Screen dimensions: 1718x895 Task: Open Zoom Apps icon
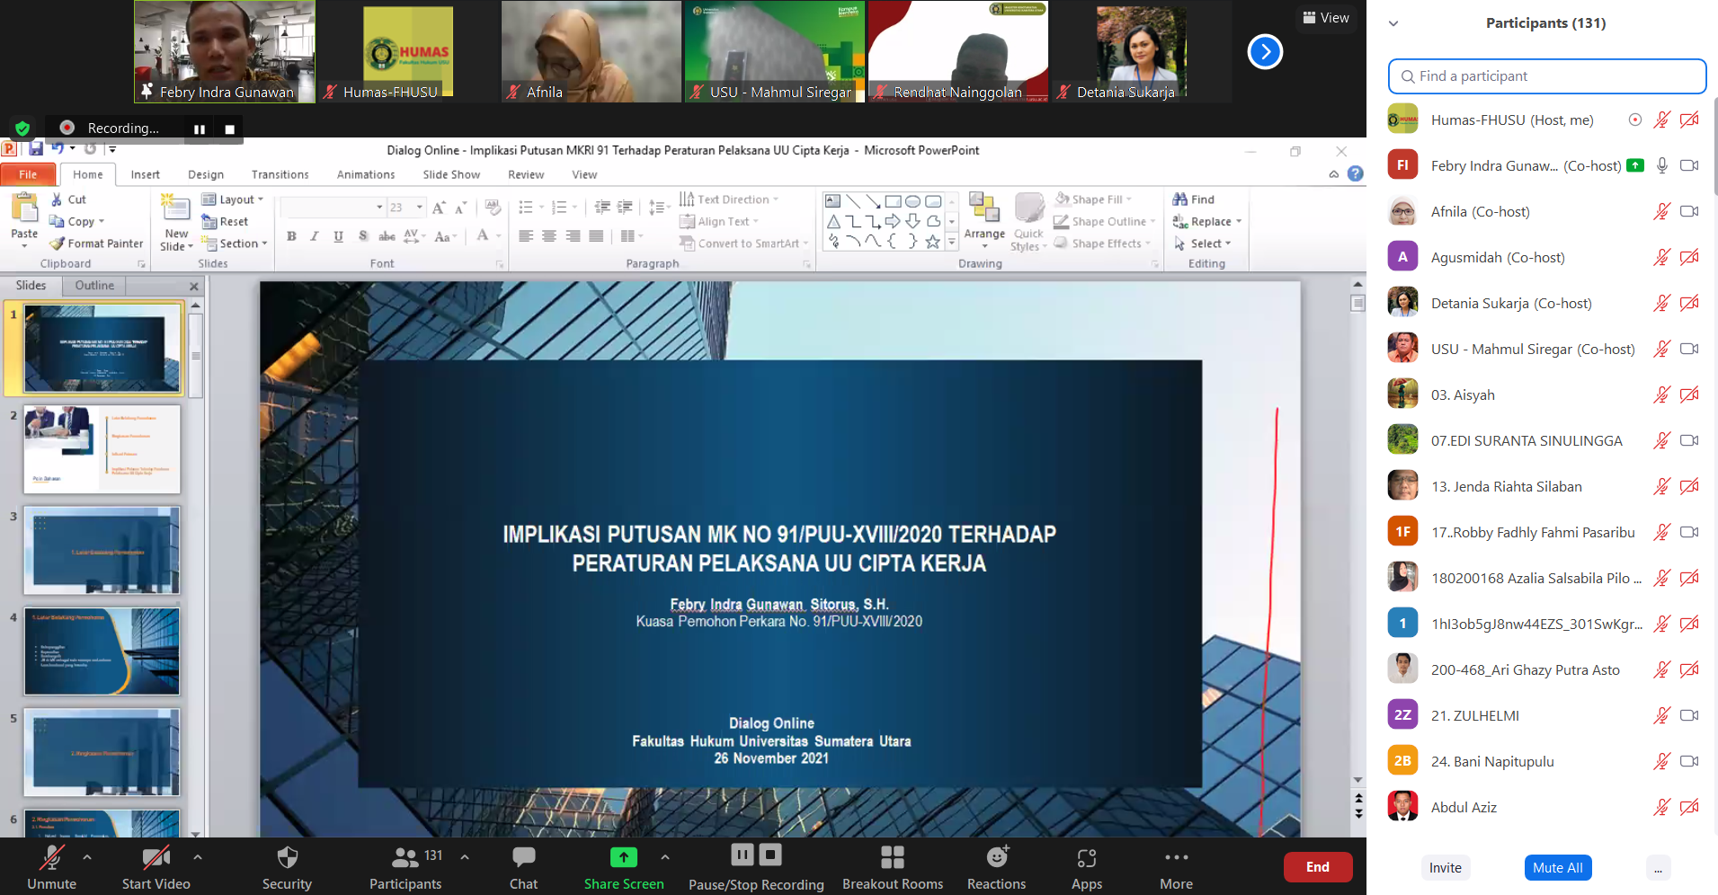click(x=1086, y=858)
